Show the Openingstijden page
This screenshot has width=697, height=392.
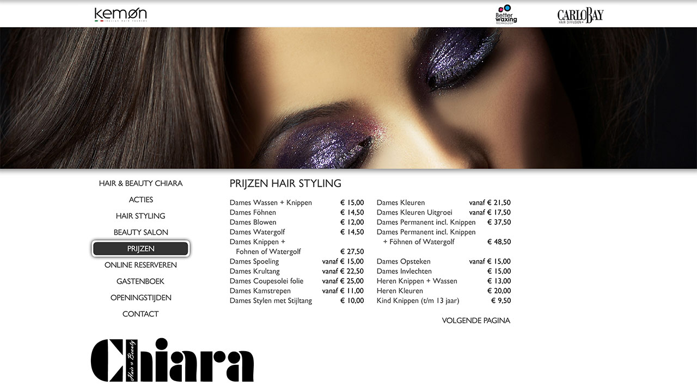pos(140,298)
